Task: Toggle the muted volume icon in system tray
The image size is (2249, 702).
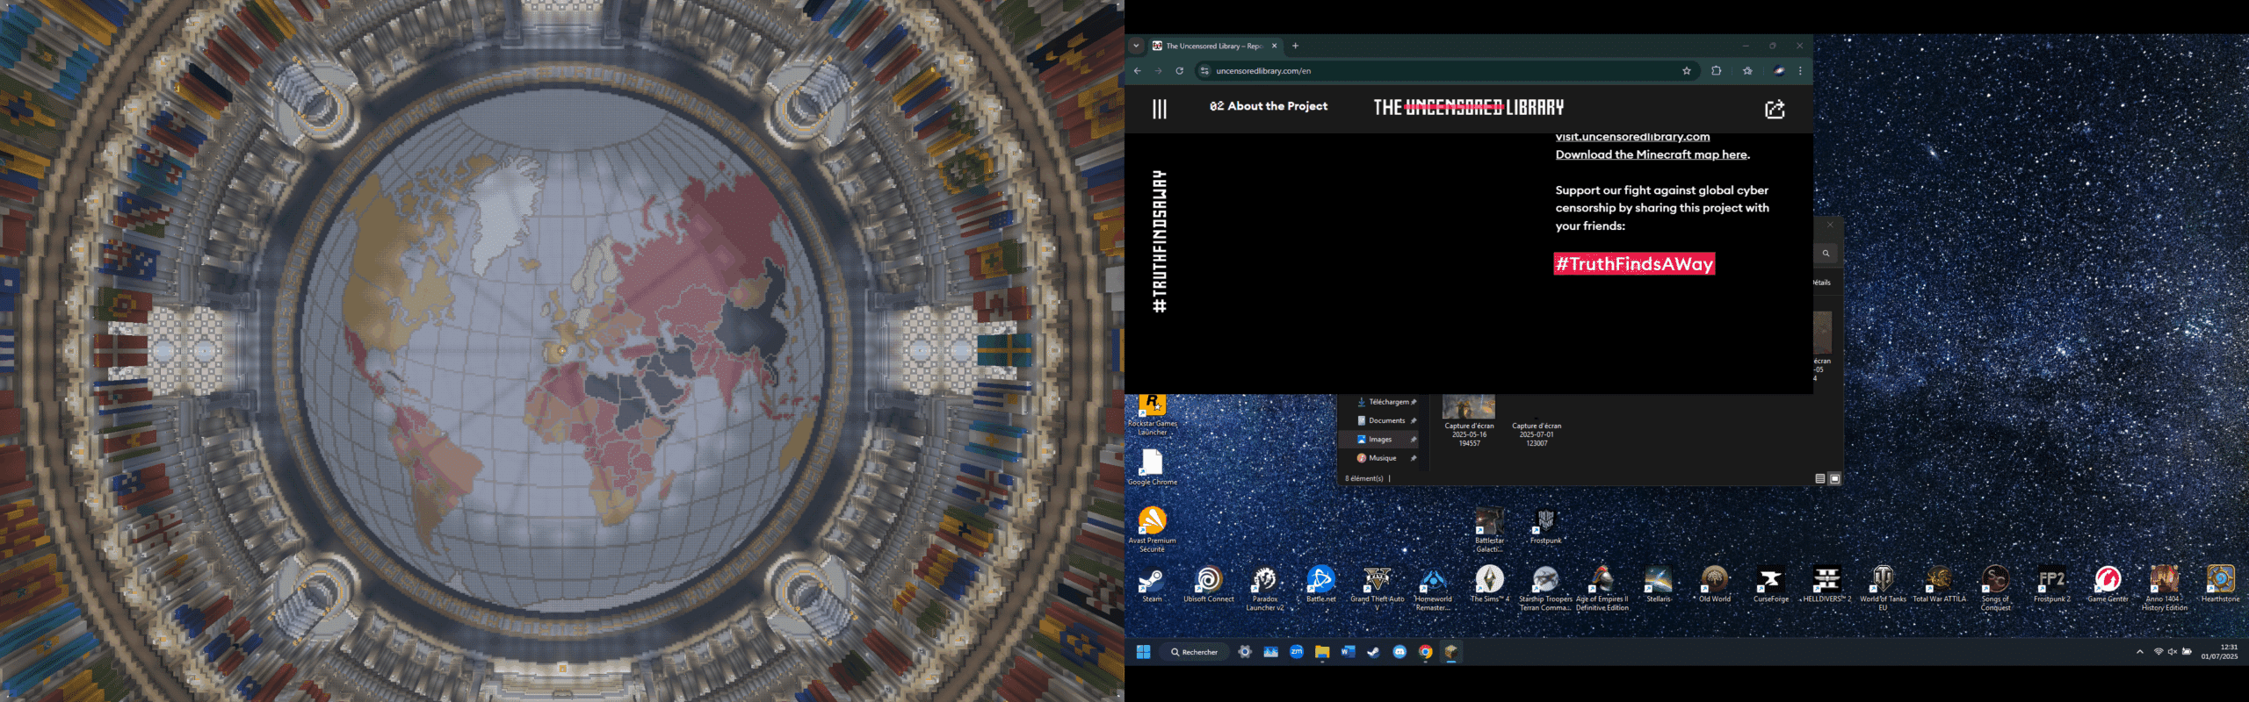Action: [x=2172, y=652]
